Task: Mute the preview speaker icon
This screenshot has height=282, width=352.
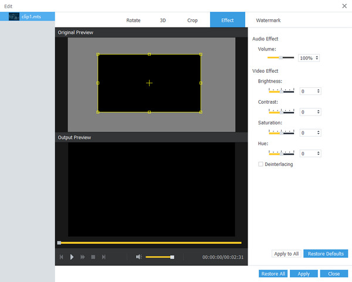Action: pos(139,257)
